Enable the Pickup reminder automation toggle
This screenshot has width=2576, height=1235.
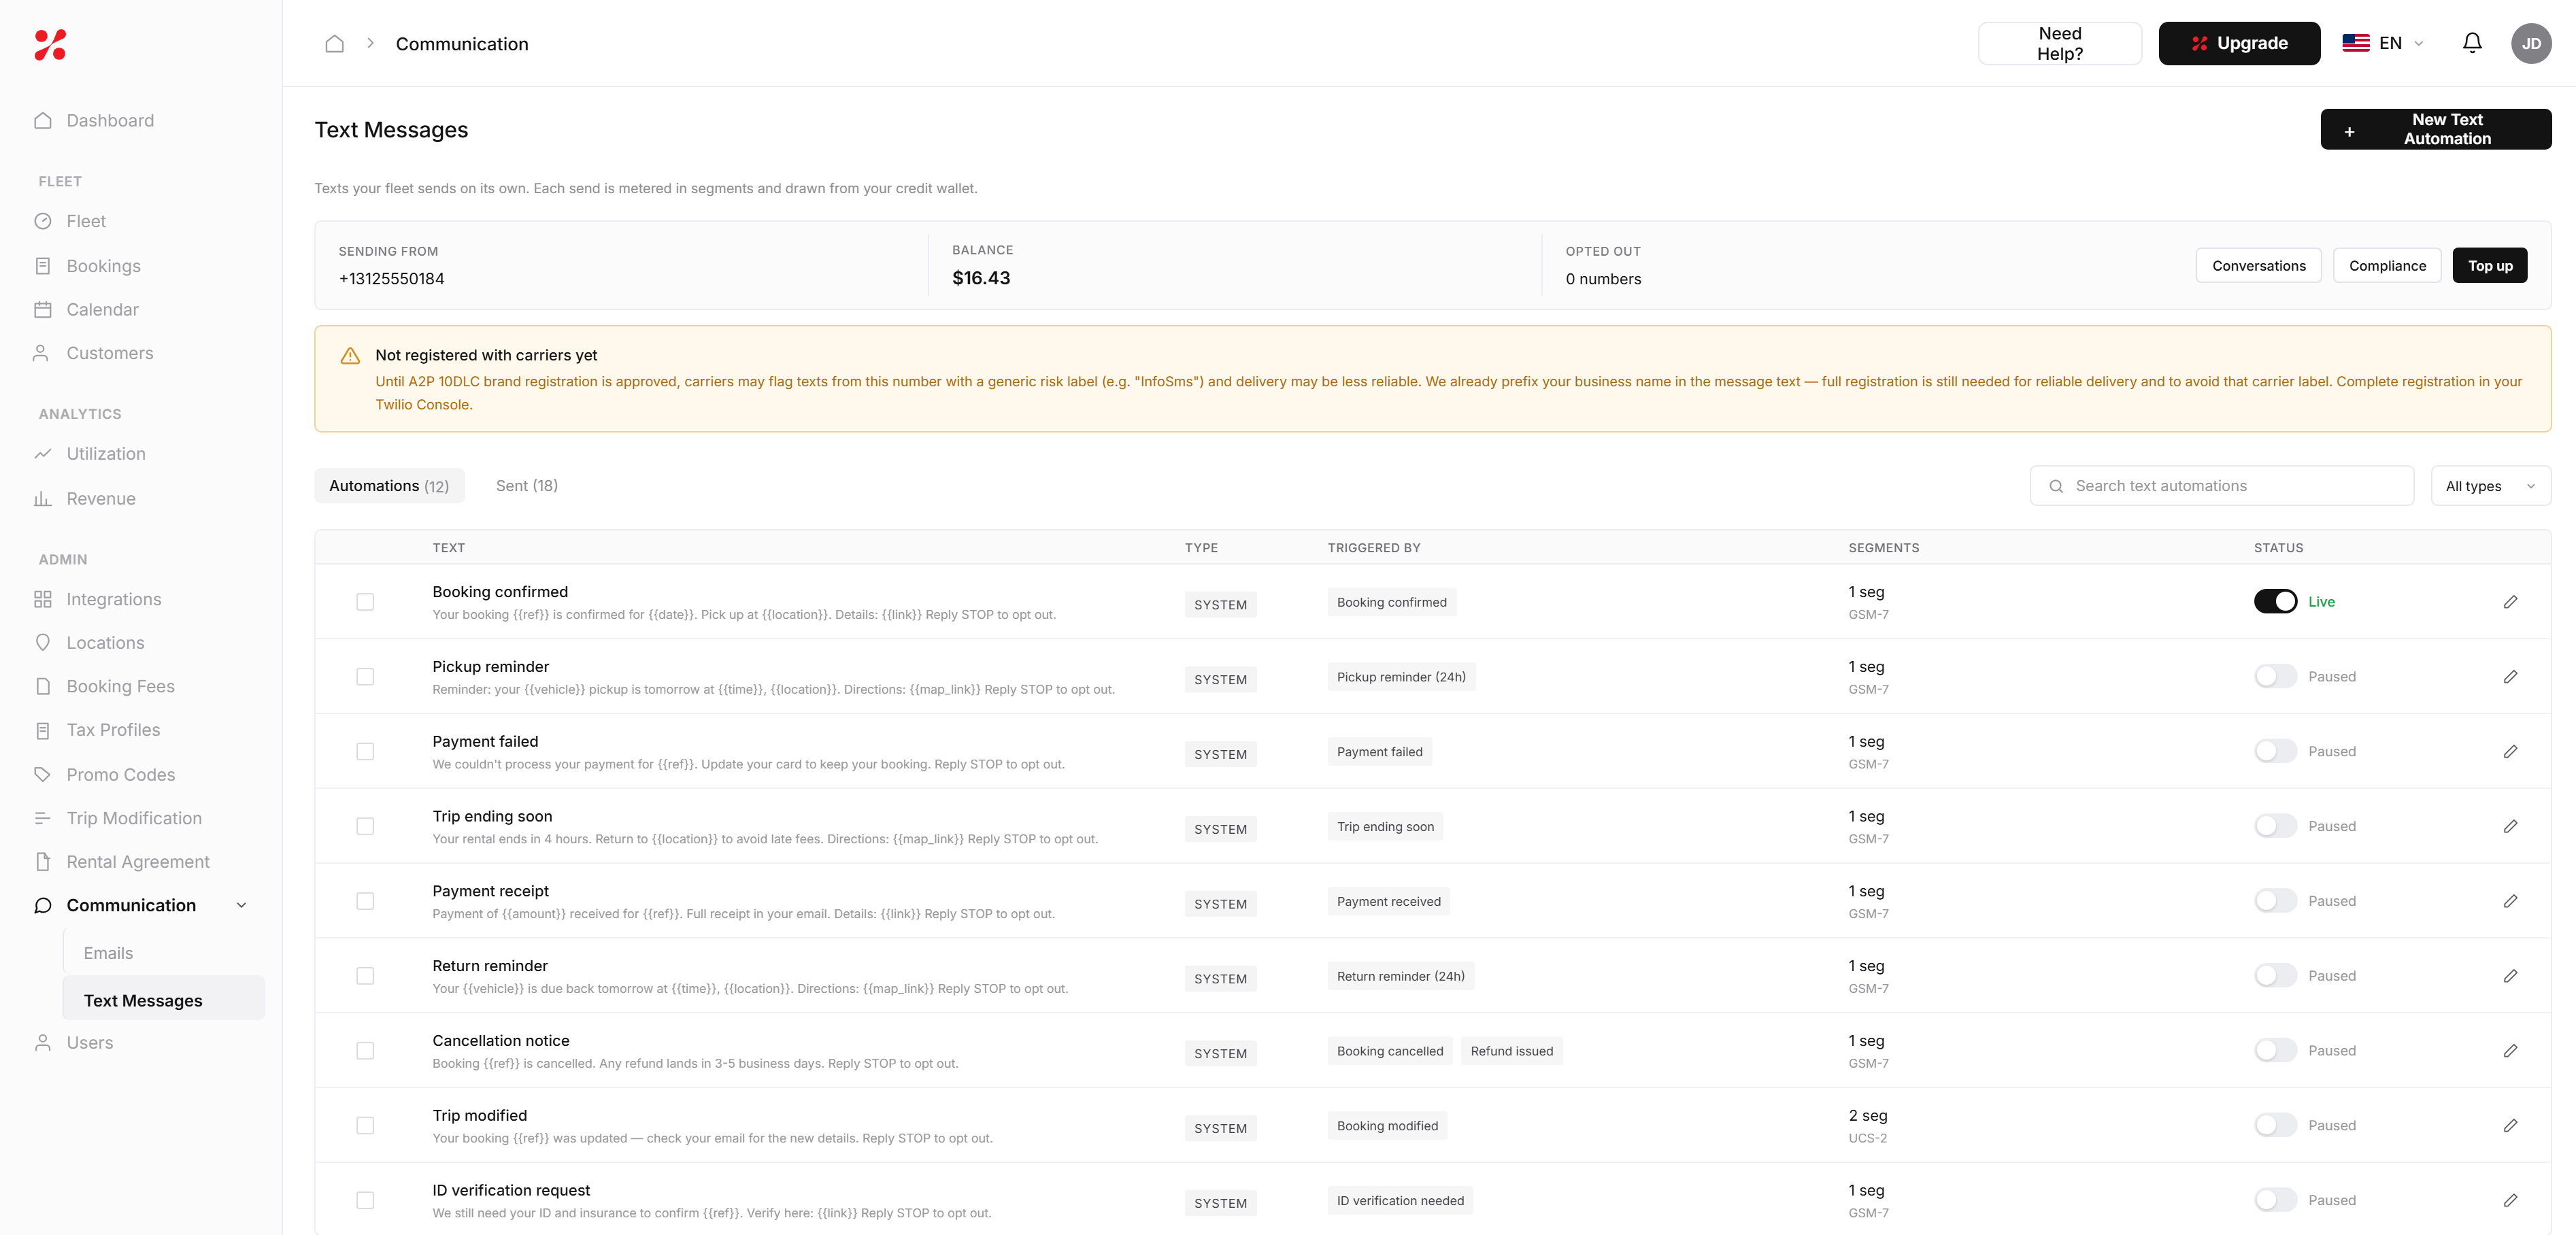2275,676
